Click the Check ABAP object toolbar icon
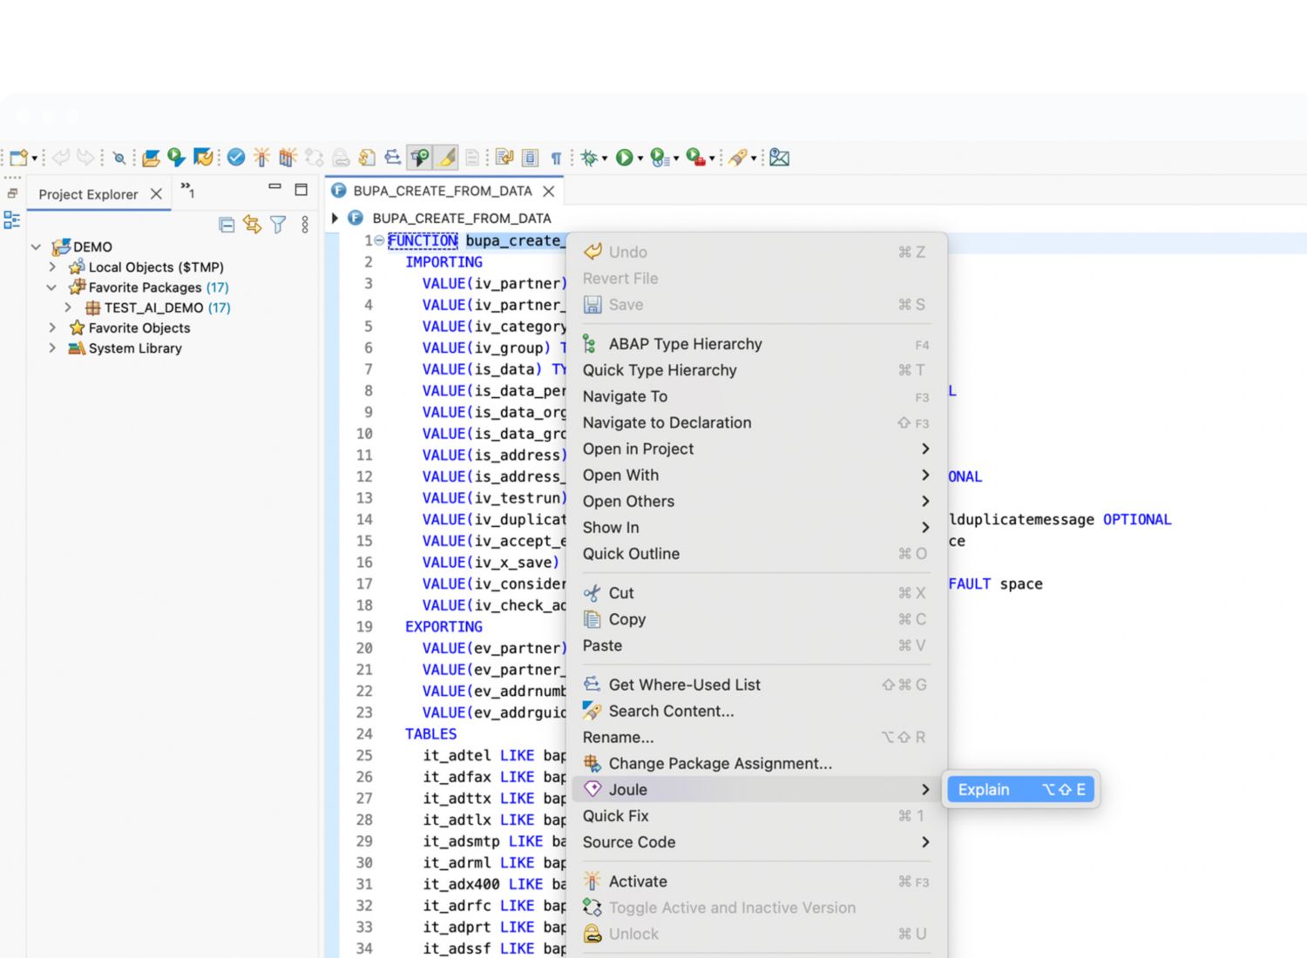This screenshot has height=958, width=1307. point(236,157)
